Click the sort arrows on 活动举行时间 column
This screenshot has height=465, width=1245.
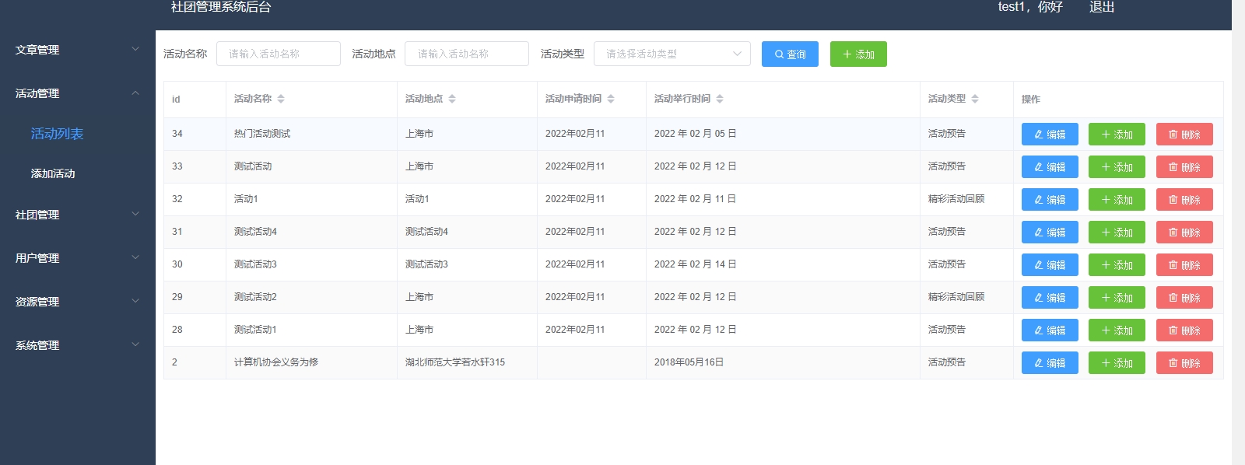click(x=720, y=99)
